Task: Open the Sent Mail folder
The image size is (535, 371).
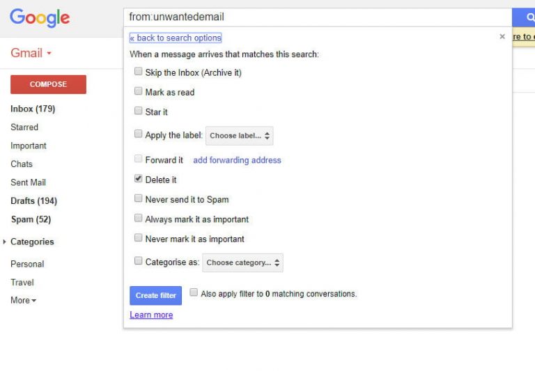Action: (28, 182)
